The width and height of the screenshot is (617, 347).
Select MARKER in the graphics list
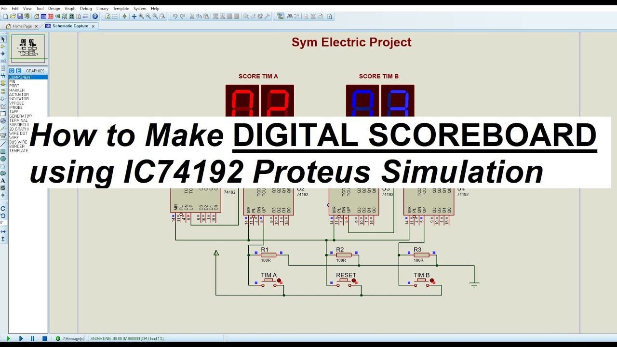coord(28,90)
